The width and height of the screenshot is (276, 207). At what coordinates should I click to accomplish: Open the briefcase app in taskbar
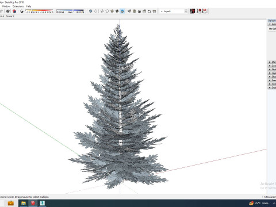point(10,203)
